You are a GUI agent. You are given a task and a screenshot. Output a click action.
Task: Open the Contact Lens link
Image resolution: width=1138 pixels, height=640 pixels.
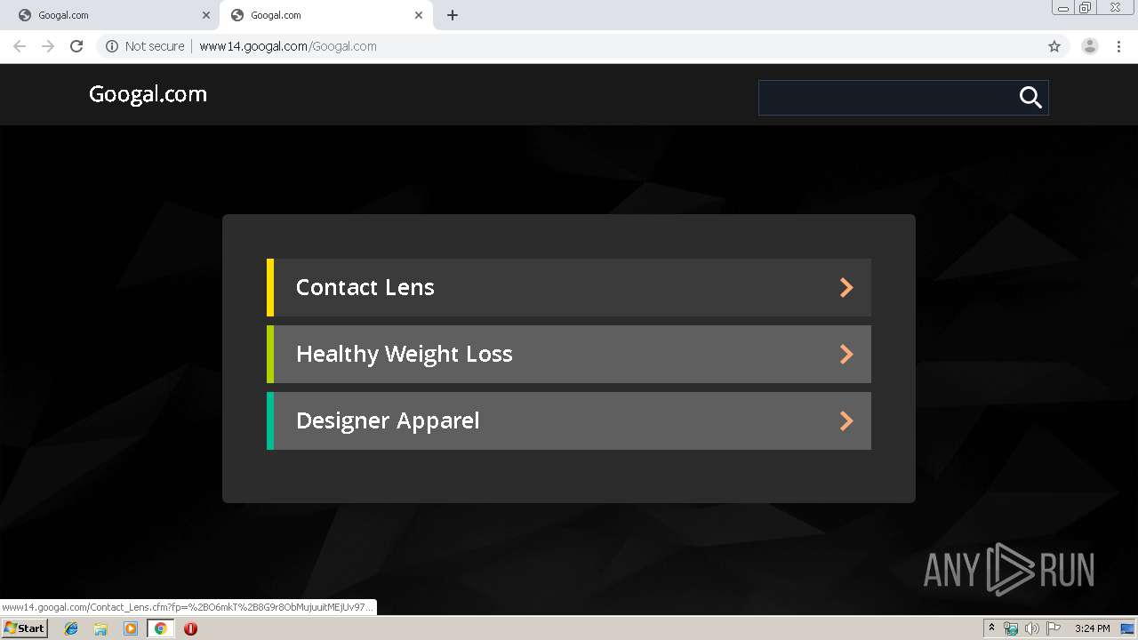pos(569,287)
